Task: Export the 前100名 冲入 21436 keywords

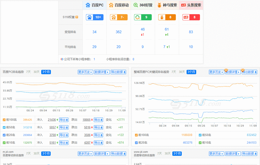Action: tap(64, 120)
